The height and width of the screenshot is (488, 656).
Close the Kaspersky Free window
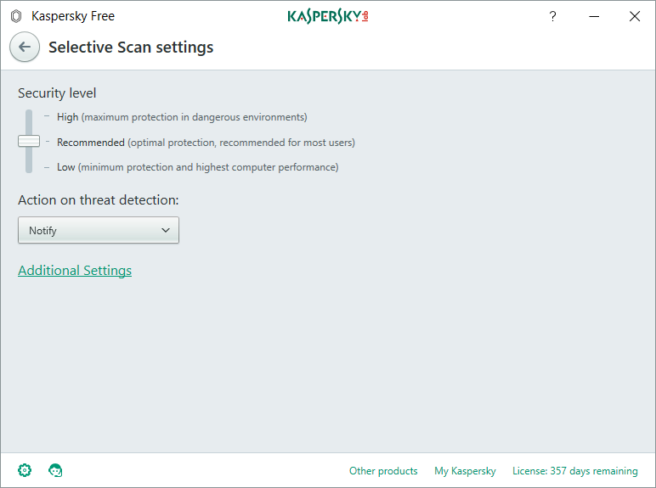(x=635, y=16)
